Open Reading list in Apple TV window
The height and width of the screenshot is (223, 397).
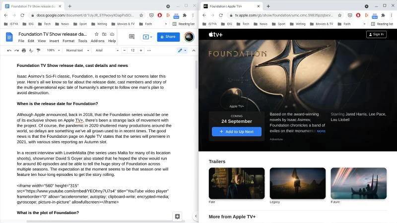point(382,24)
